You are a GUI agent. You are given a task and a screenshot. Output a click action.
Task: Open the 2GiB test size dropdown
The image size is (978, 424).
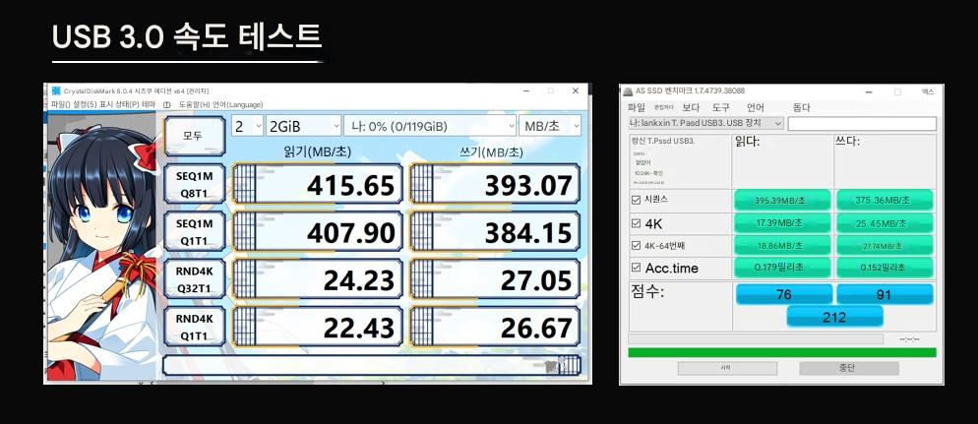pos(303,126)
